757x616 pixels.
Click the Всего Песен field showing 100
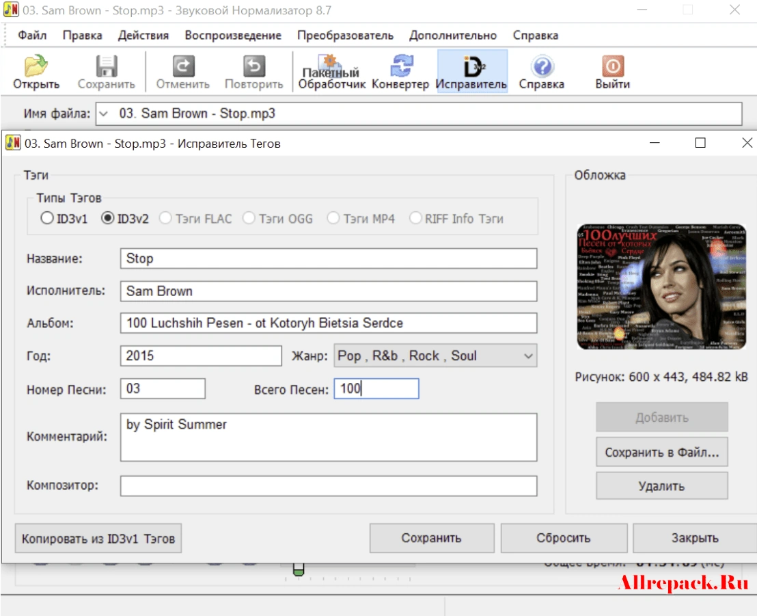[x=376, y=389]
